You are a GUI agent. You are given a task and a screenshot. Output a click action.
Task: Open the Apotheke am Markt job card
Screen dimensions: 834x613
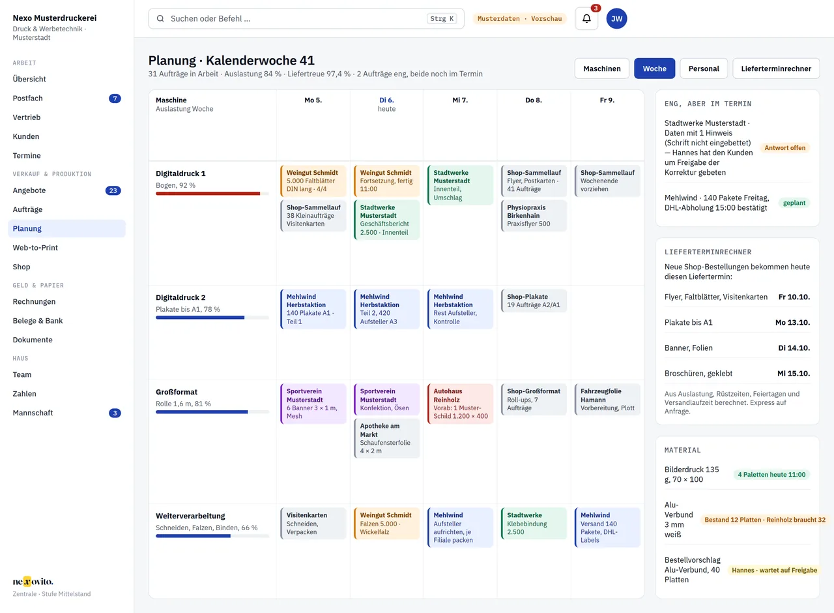point(387,438)
